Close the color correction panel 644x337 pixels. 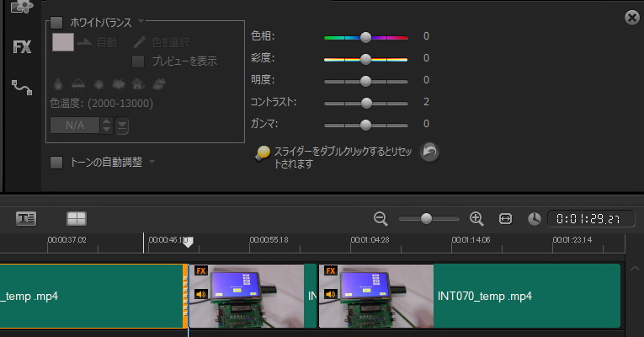[x=631, y=18]
